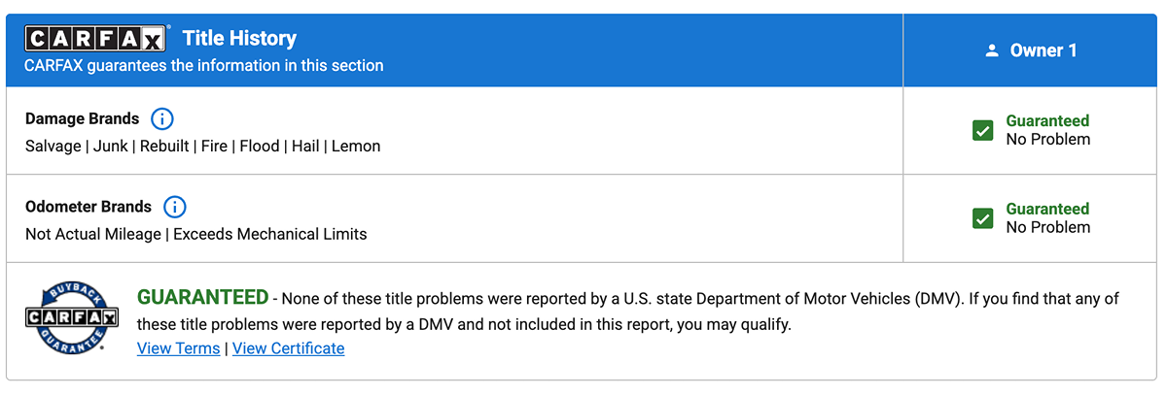Screen dimensions: 1167x395
Task: Open the View Terms link
Action: (178, 348)
